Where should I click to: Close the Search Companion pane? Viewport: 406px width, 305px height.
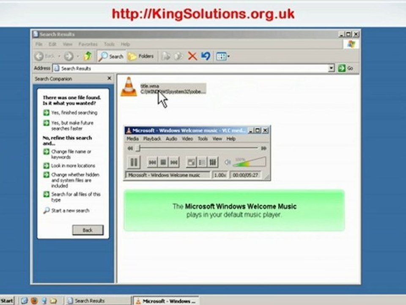point(109,78)
